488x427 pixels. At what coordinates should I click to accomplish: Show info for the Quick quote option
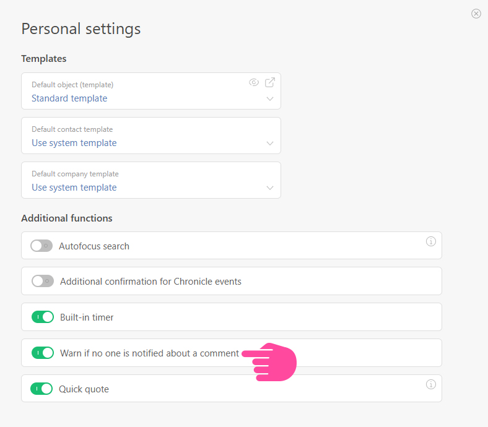[431, 384]
